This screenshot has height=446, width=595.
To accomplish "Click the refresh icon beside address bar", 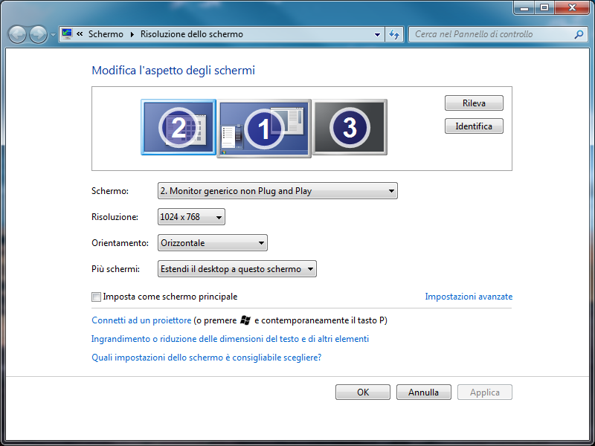I will (x=395, y=34).
